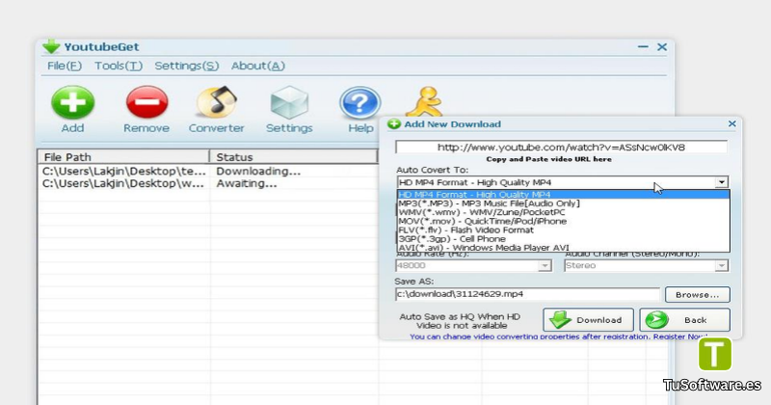Image resolution: width=771 pixels, height=405 pixels.
Task: Open the Converter tool icon
Action: point(216,102)
